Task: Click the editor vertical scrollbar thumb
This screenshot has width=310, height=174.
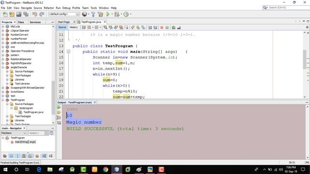Action: 305,59
